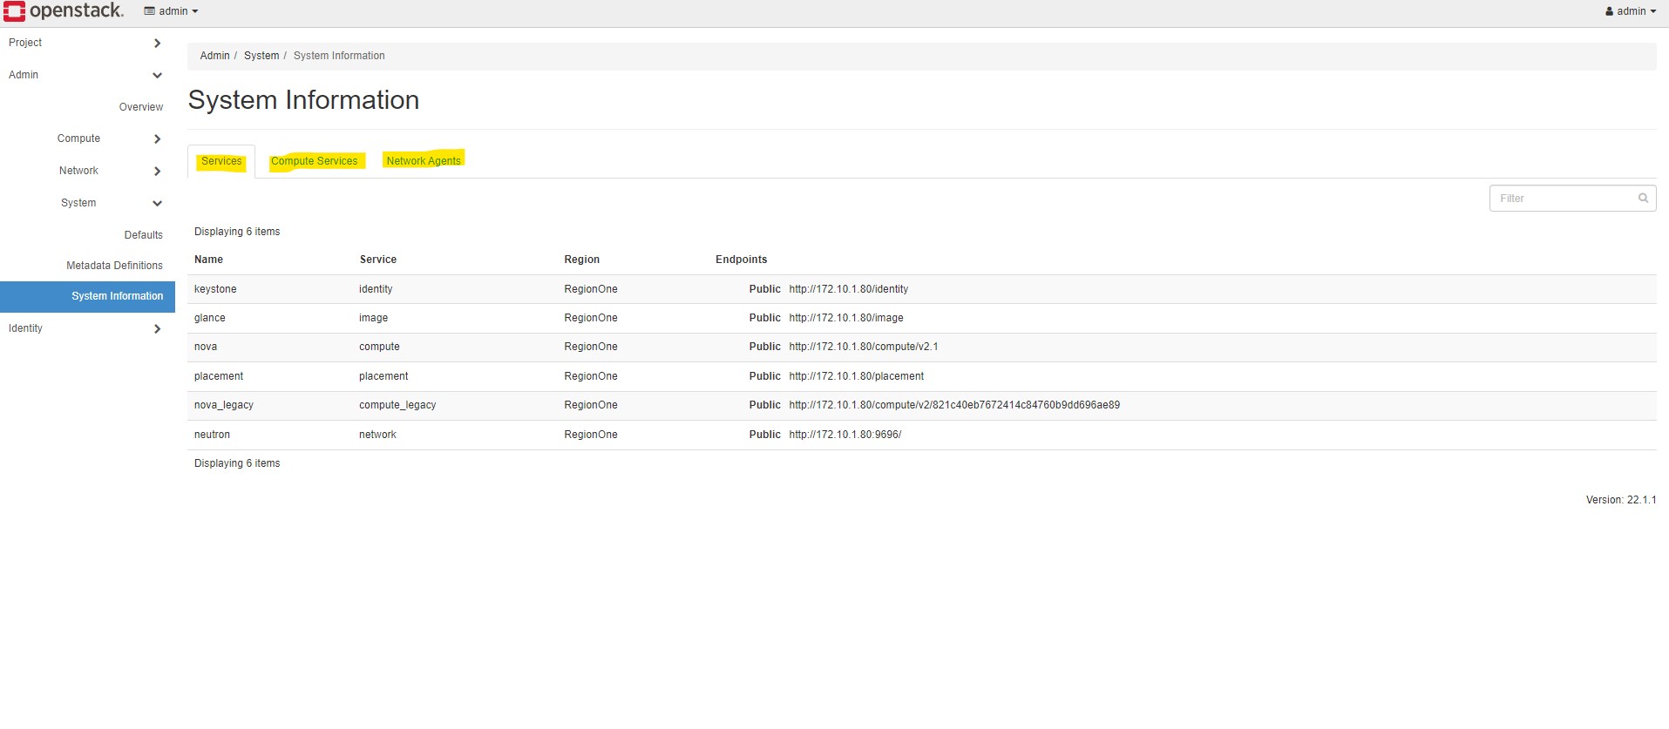Click the glance image endpoint URL
The height and width of the screenshot is (729, 1669).
point(846,318)
